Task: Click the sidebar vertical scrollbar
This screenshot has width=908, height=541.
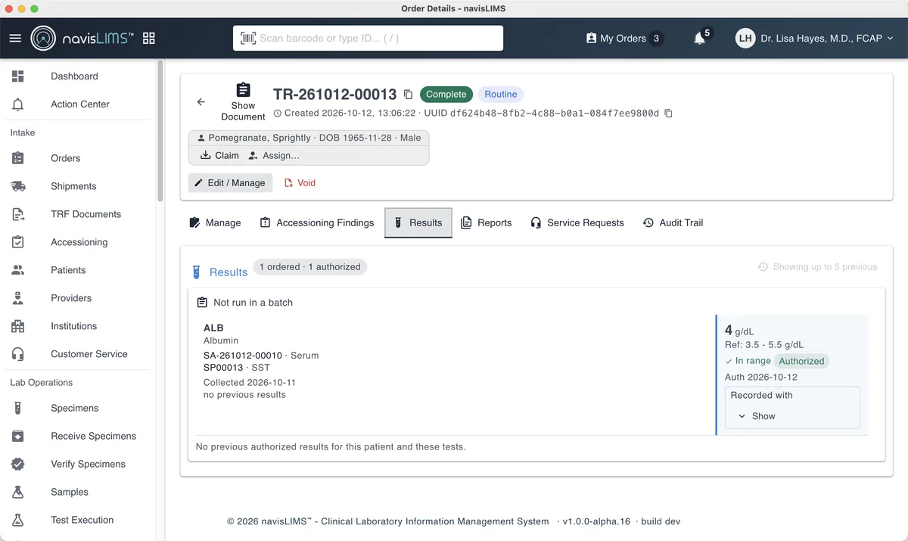Action: point(160,132)
